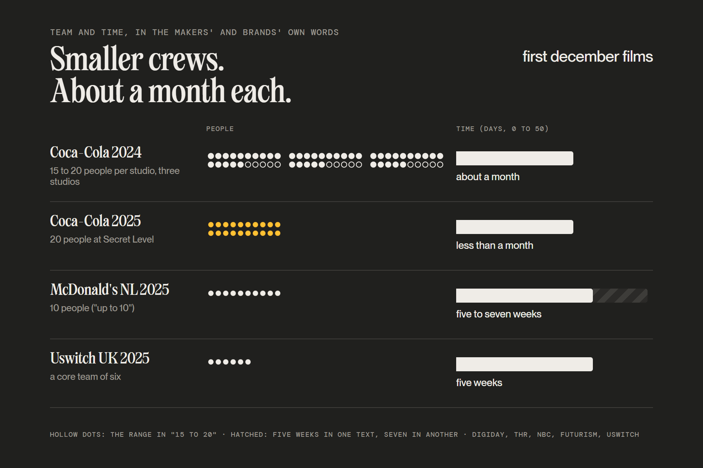Click the Uswitch UK 2025 heading
The height and width of the screenshot is (468, 703).
(100, 358)
